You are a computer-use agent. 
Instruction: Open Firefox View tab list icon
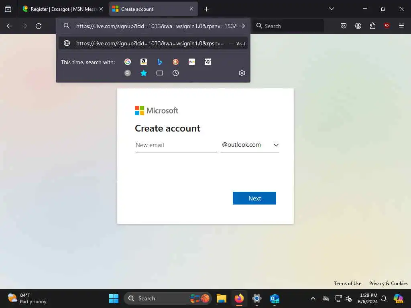click(8, 9)
